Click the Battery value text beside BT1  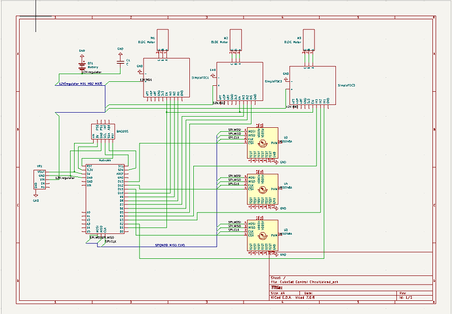(93, 67)
